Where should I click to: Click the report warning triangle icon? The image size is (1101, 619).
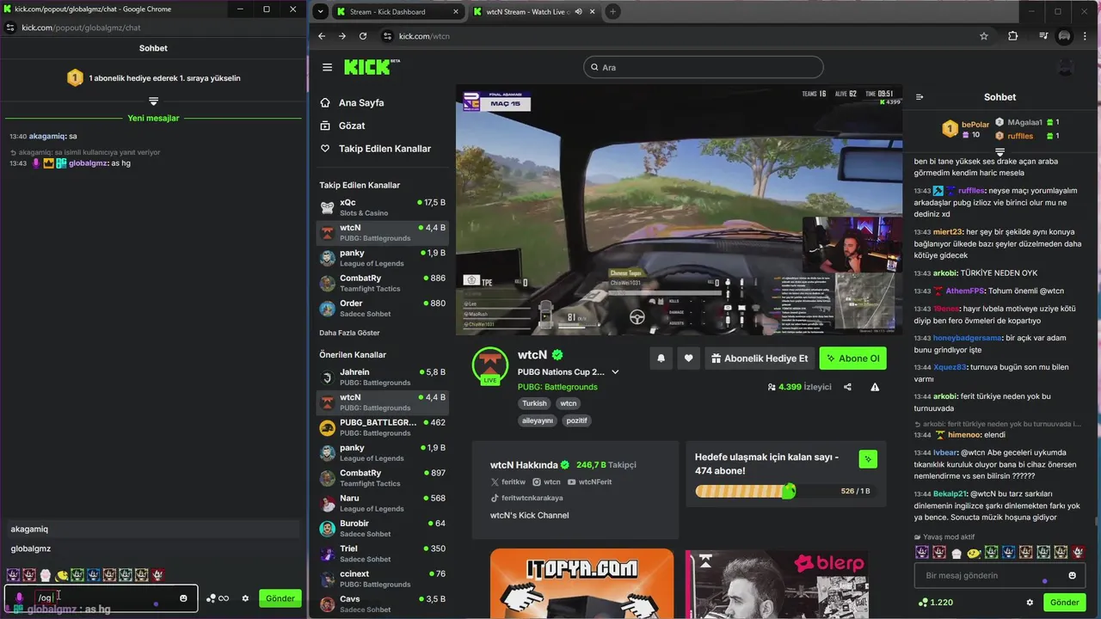875,387
